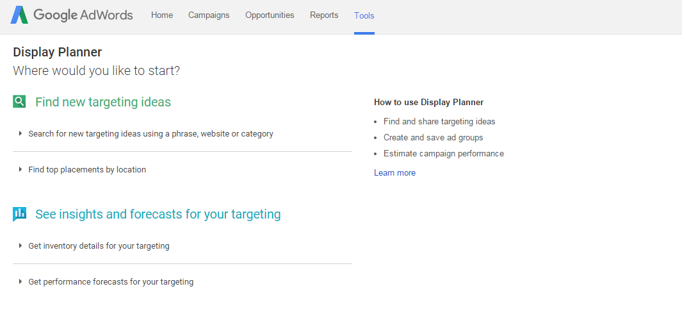This screenshot has width=682, height=316.
Task: Switch to the Opportunities tab
Action: coord(270,15)
